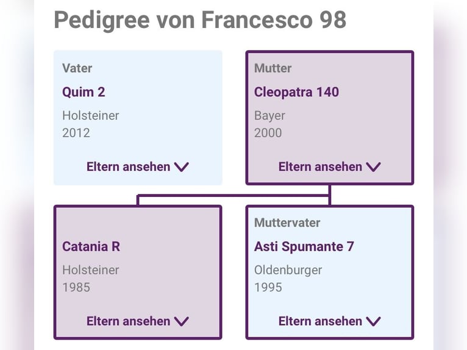Open the Quim 2 horse name link

[x=84, y=92]
